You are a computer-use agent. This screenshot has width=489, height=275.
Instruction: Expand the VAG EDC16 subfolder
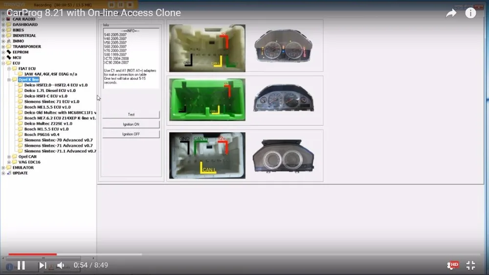pyautogui.click(x=9, y=162)
